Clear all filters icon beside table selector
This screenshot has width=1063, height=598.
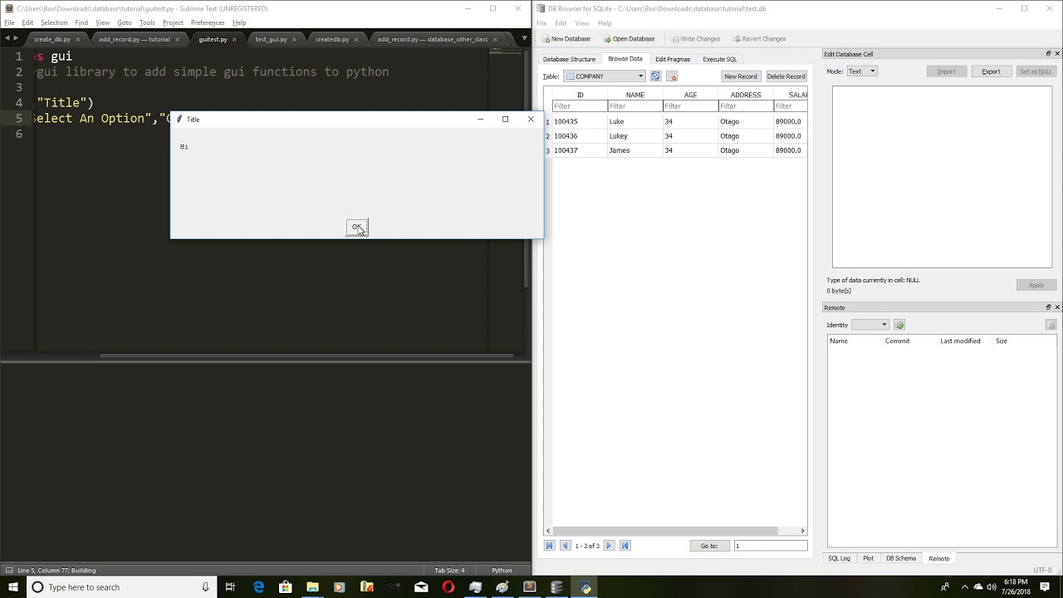672,76
